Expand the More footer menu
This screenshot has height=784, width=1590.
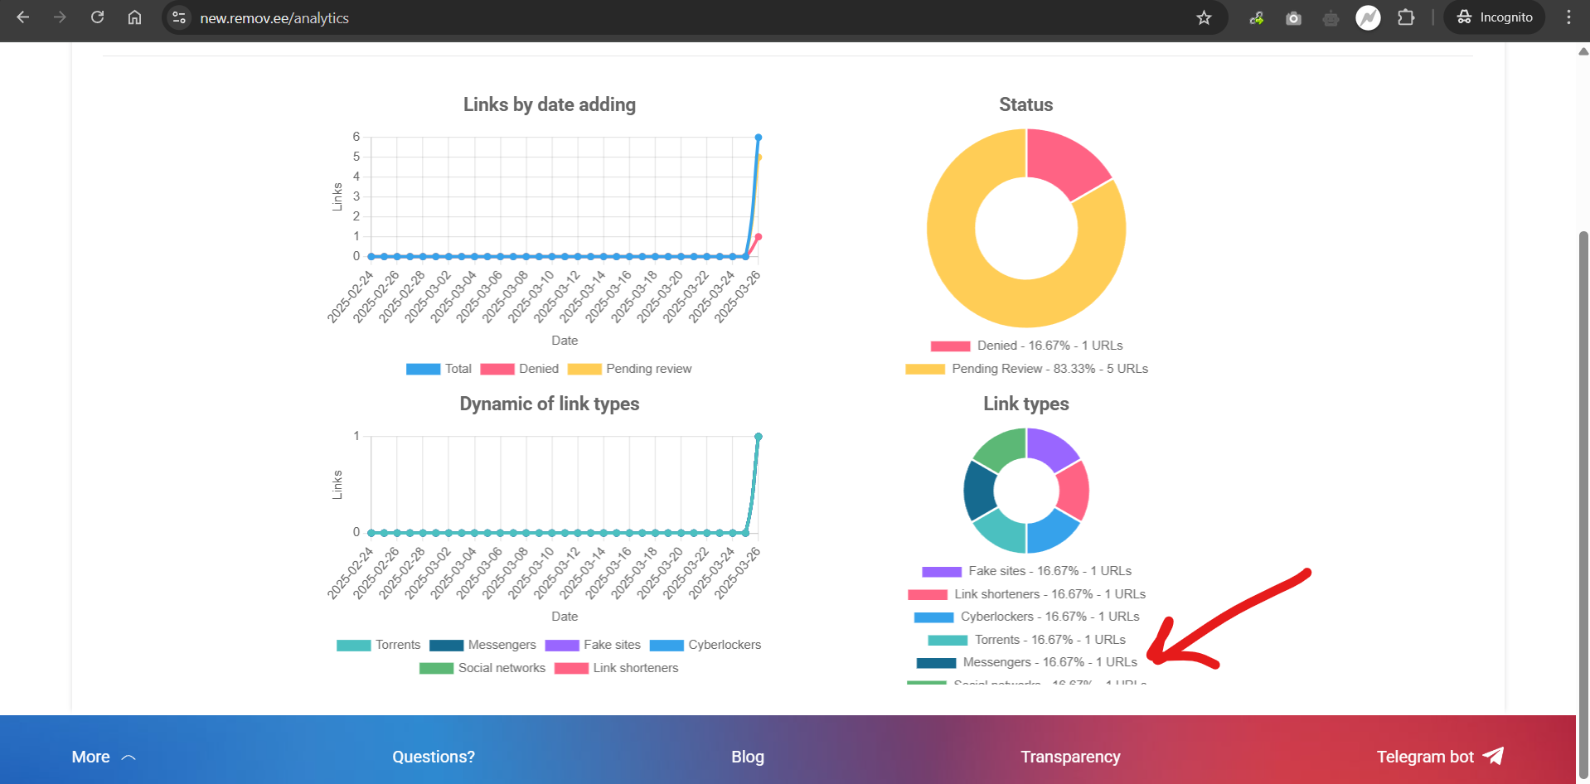[103, 757]
